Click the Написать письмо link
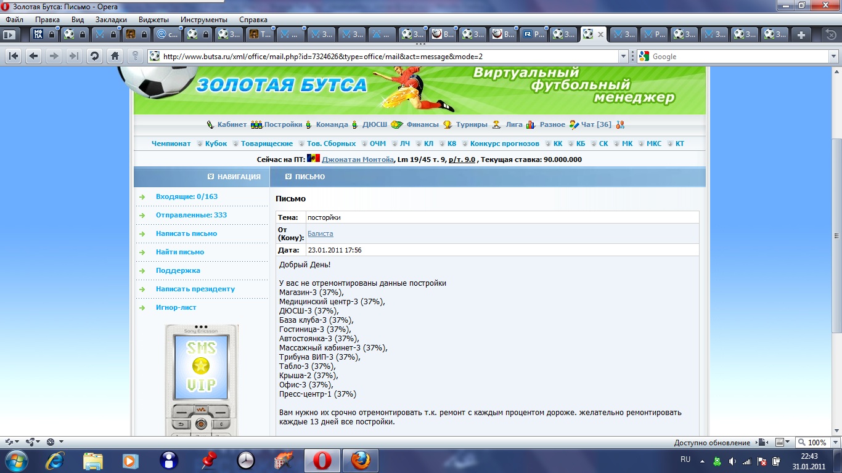The height and width of the screenshot is (473, 842). coord(186,233)
